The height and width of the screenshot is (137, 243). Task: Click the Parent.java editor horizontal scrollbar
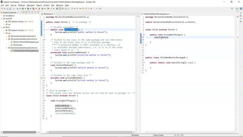pyautogui.click(x=90, y=132)
